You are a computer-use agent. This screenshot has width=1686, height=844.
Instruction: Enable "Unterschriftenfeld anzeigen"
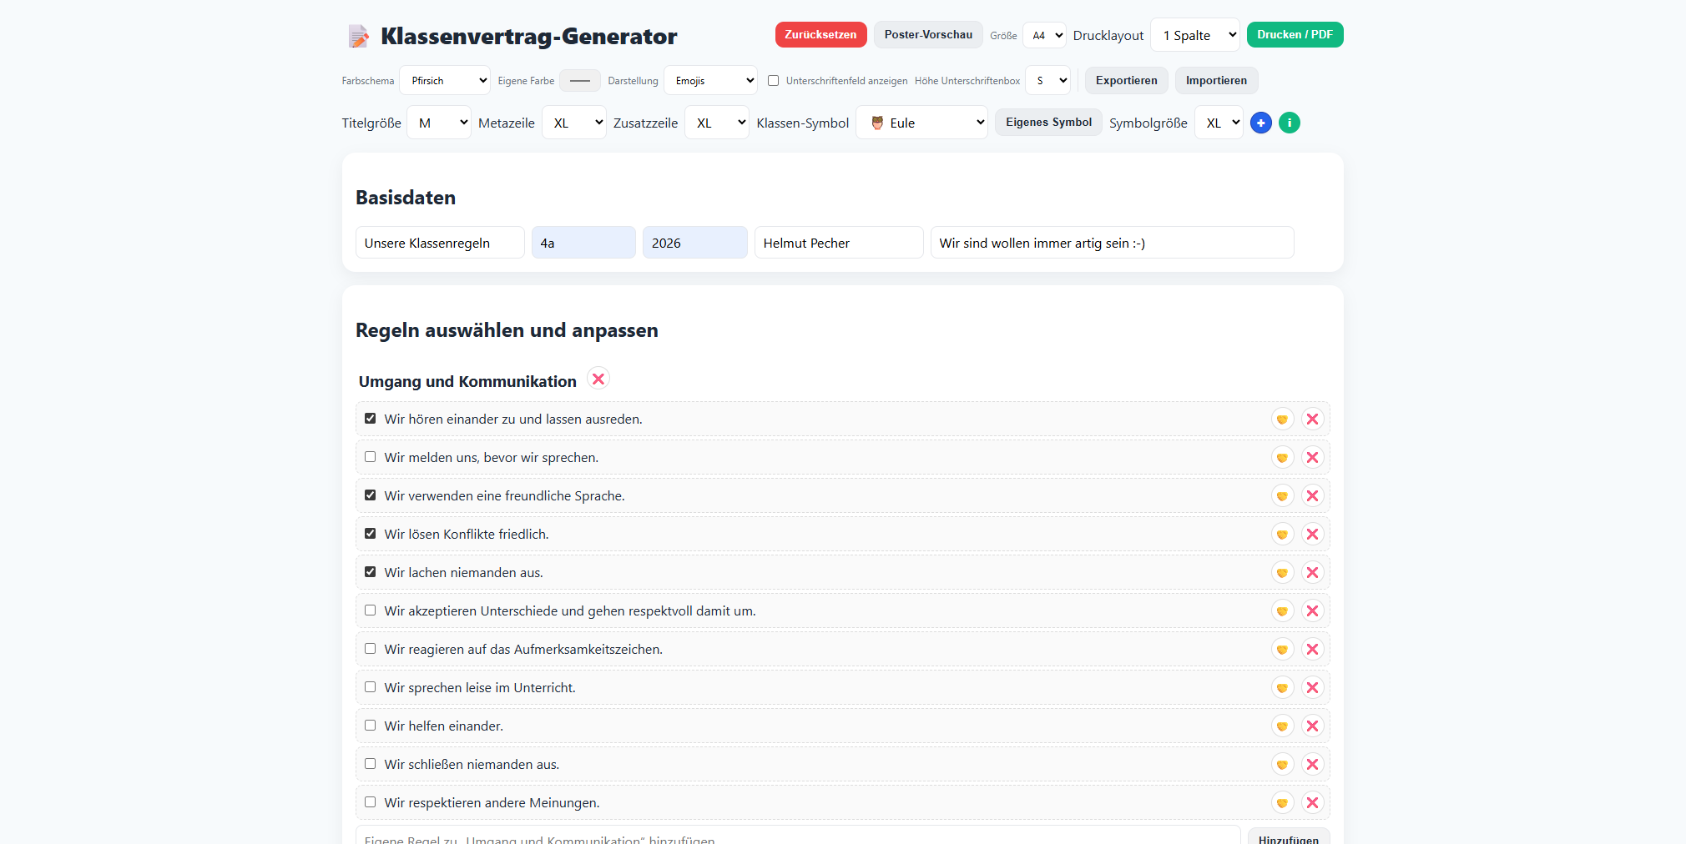pyautogui.click(x=774, y=80)
